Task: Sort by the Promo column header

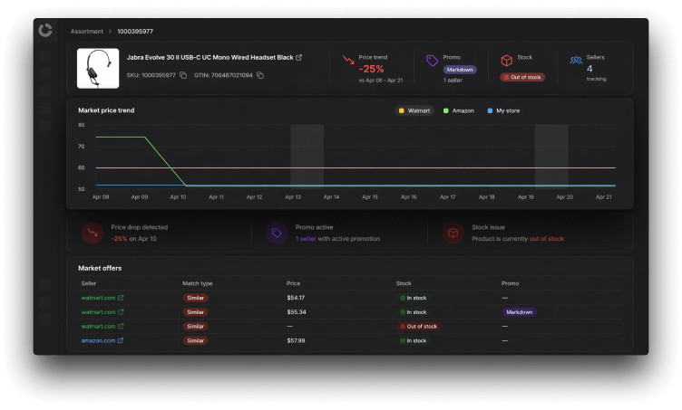Action: click(510, 283)
